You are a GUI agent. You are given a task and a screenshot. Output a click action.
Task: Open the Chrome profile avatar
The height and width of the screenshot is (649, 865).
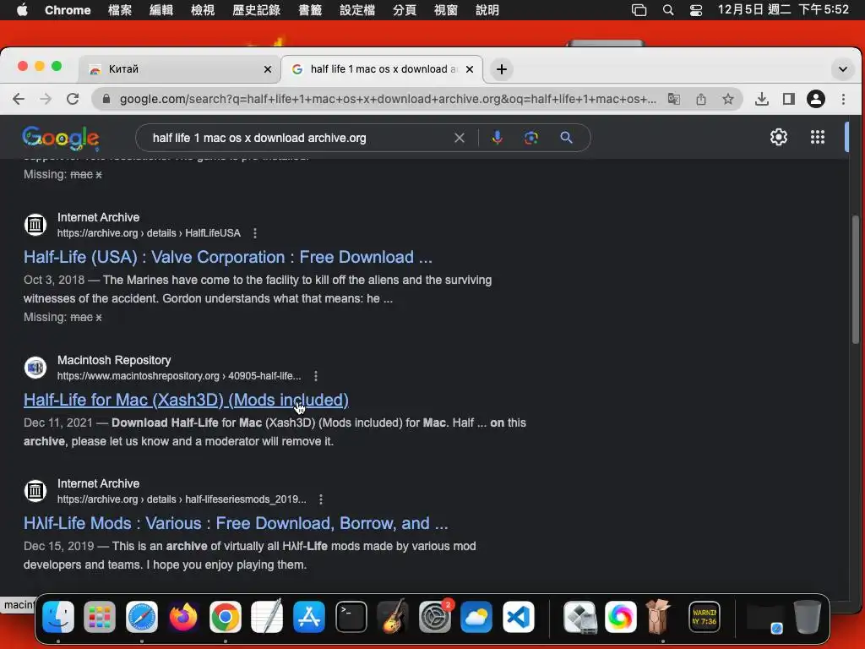[x=816, y=99]
